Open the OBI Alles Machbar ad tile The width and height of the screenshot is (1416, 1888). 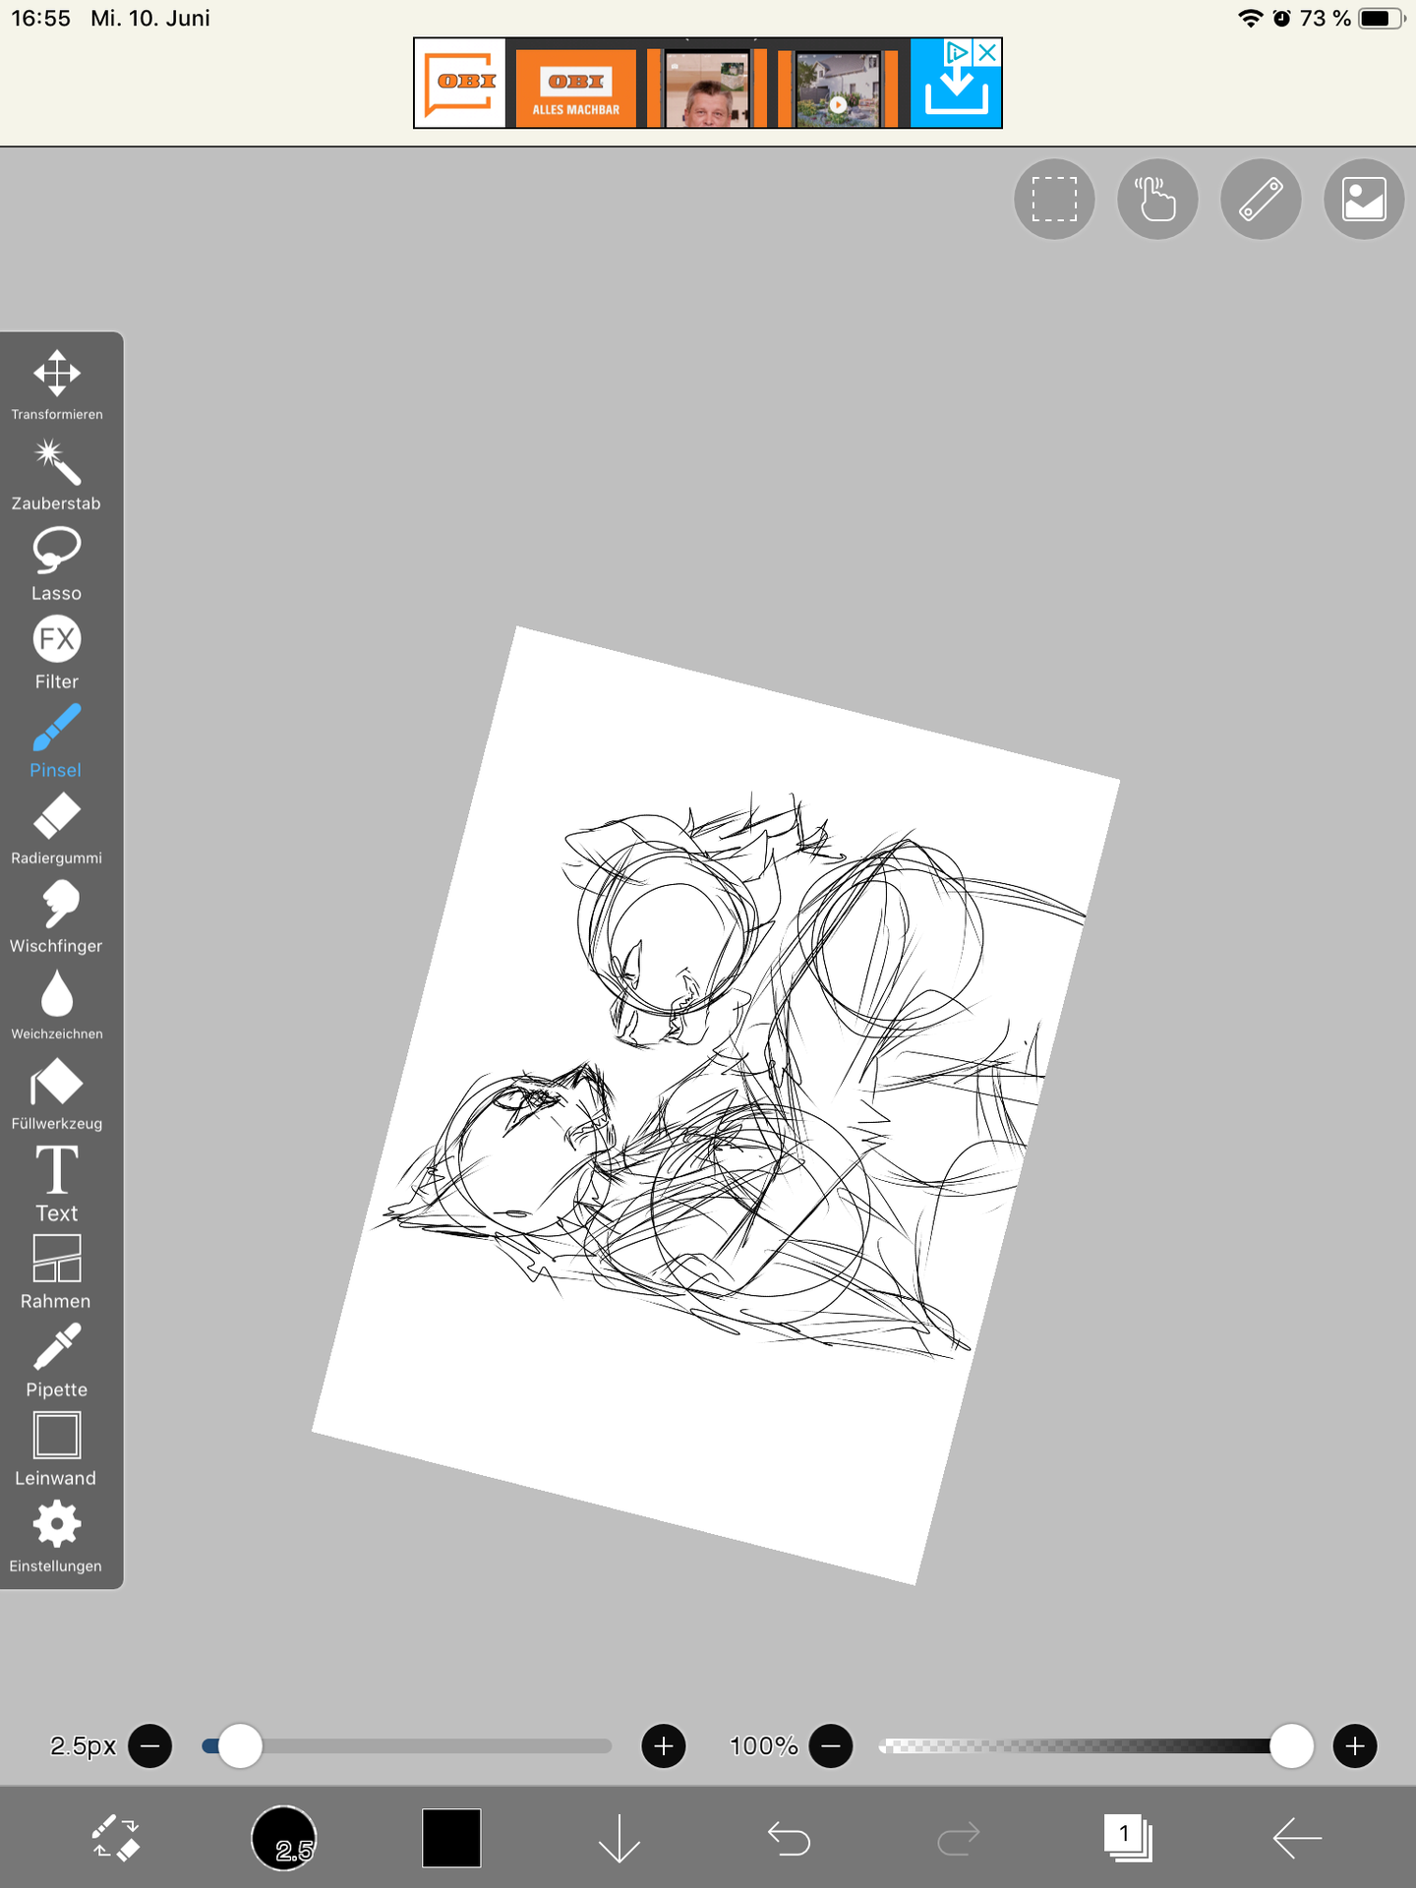(576, 89)
